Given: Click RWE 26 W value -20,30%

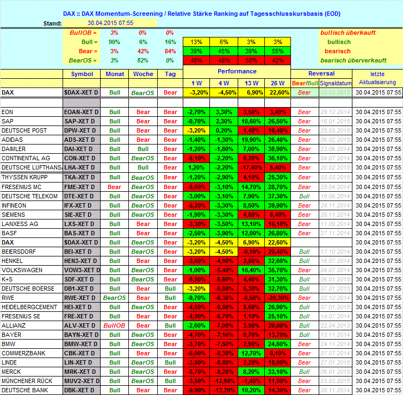Looking at the screenshot, I should coord(277,298).
